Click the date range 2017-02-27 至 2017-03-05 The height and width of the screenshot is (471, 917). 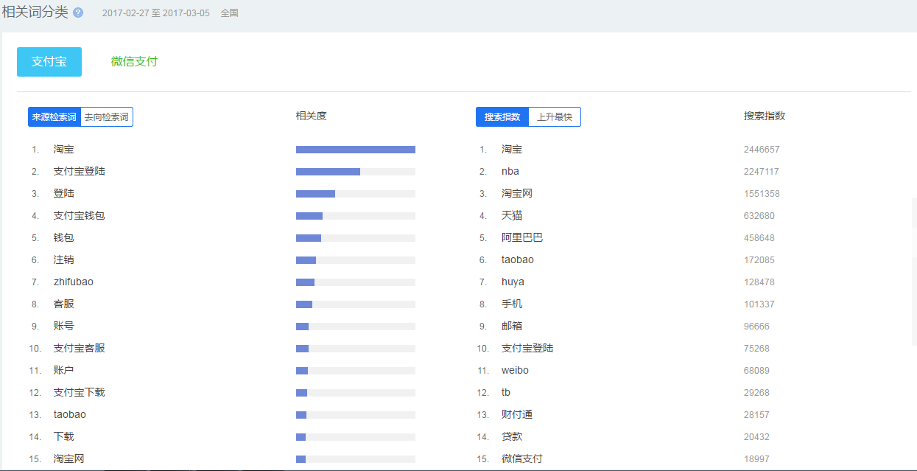click(156, 13)
